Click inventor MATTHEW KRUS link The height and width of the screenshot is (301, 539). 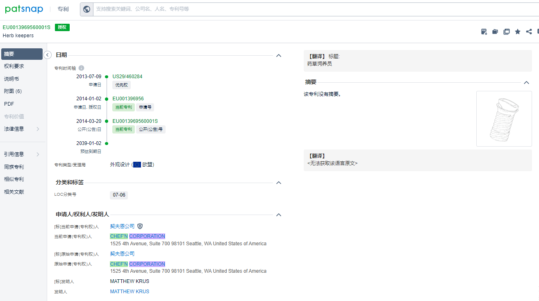[130, 292]
